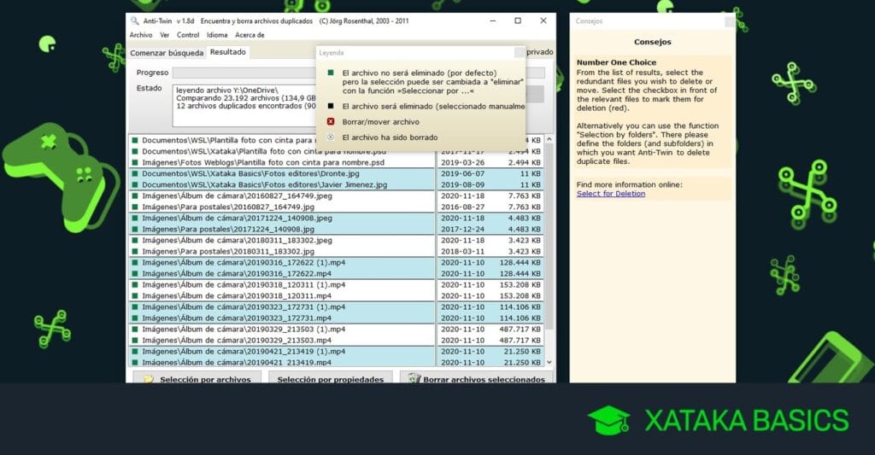Click the black square legend icon
The height and width of the screenshot is (455, 875).
[x=331, y=106]
